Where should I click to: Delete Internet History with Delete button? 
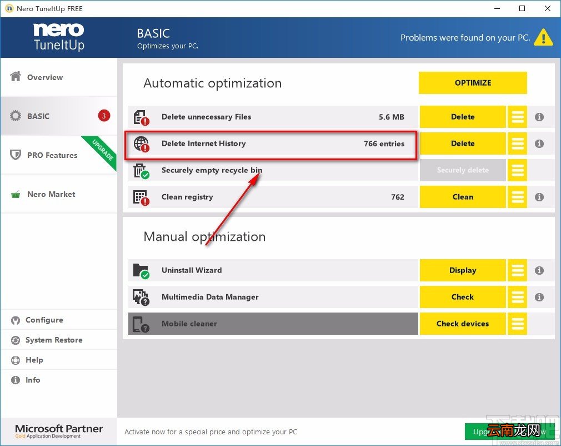click(x=463, y=143)
